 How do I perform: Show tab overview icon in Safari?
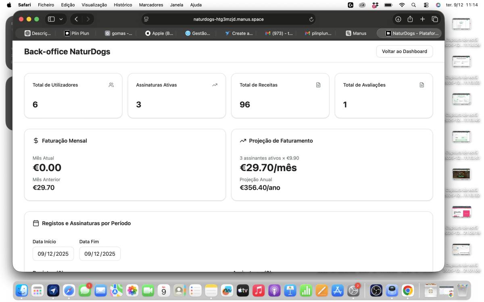[x=435, y=19]
